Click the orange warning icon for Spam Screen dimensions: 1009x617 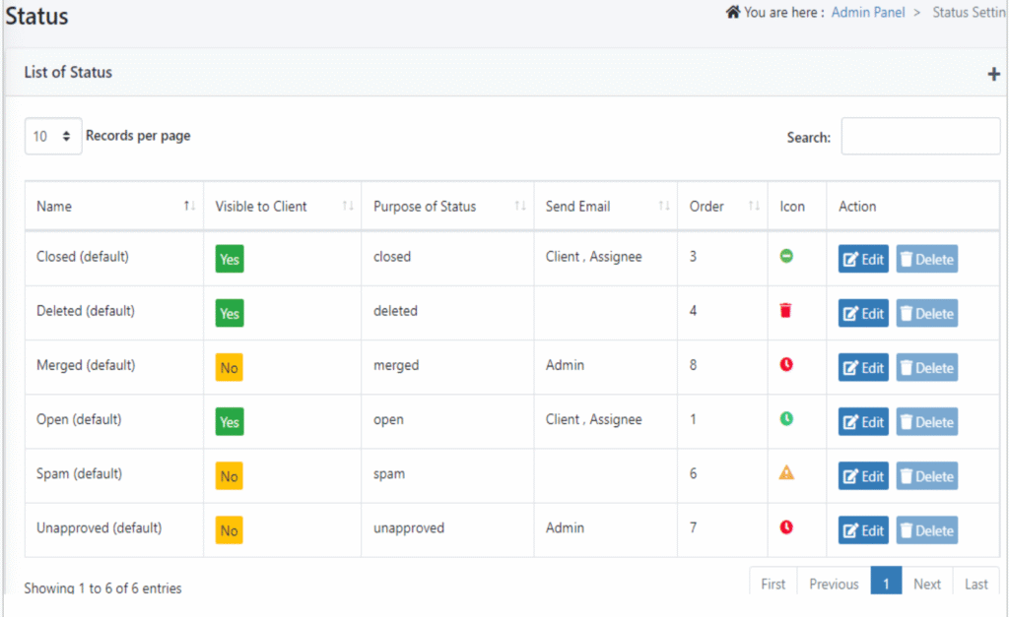pos(786,473)
